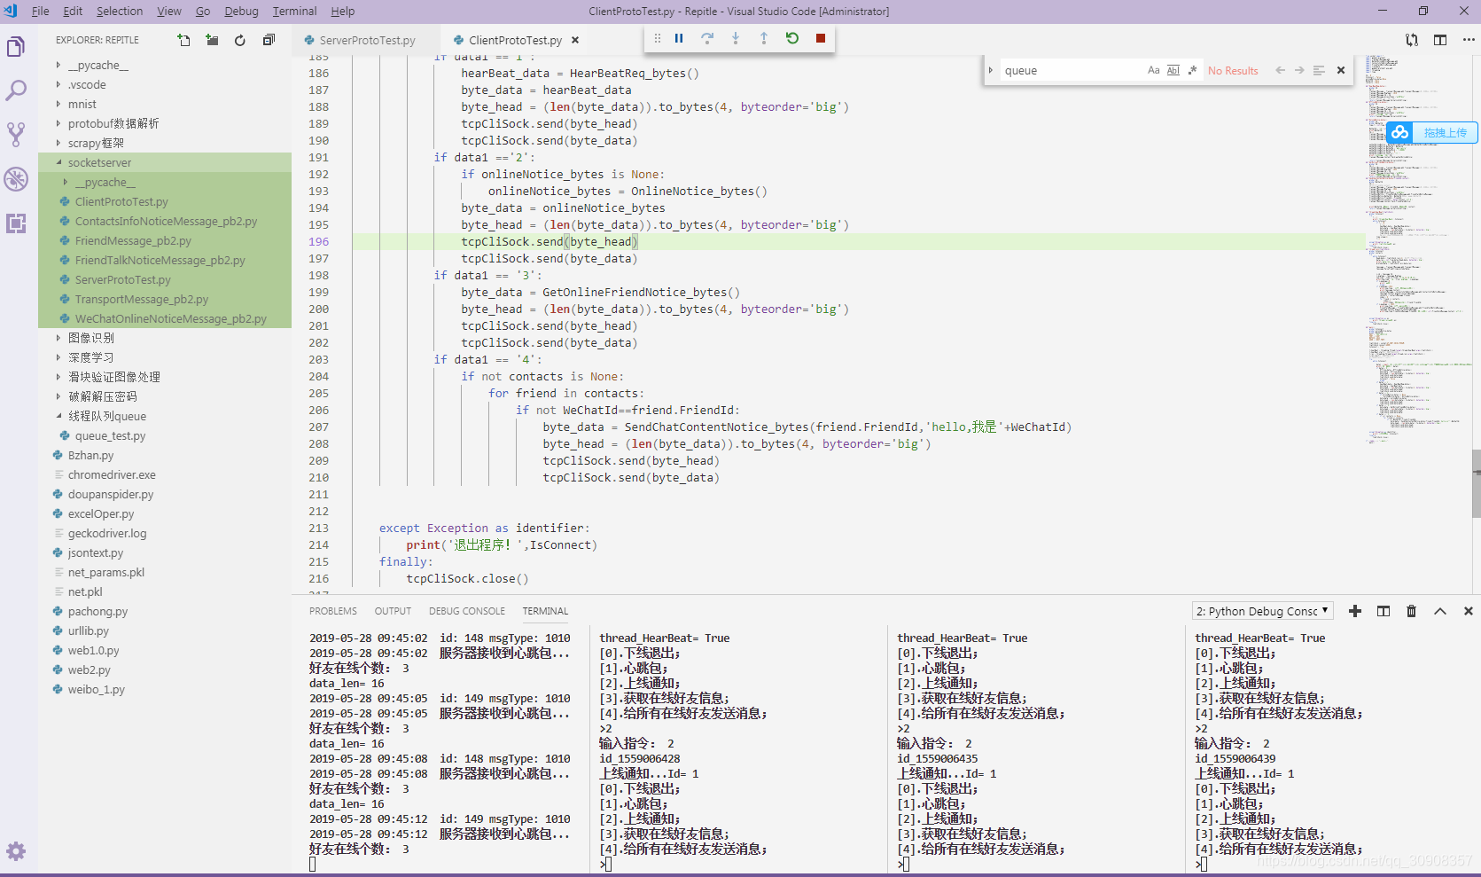Step into in the debug toolbar

coord(736,38)
